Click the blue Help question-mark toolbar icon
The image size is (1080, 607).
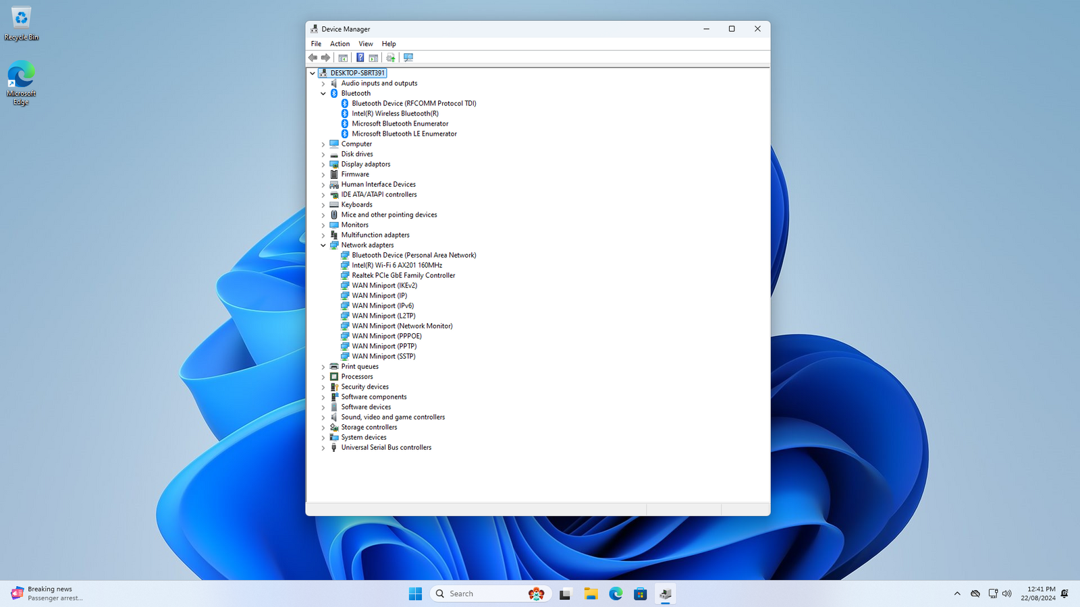pyautogui.click(x=360, y=57)
